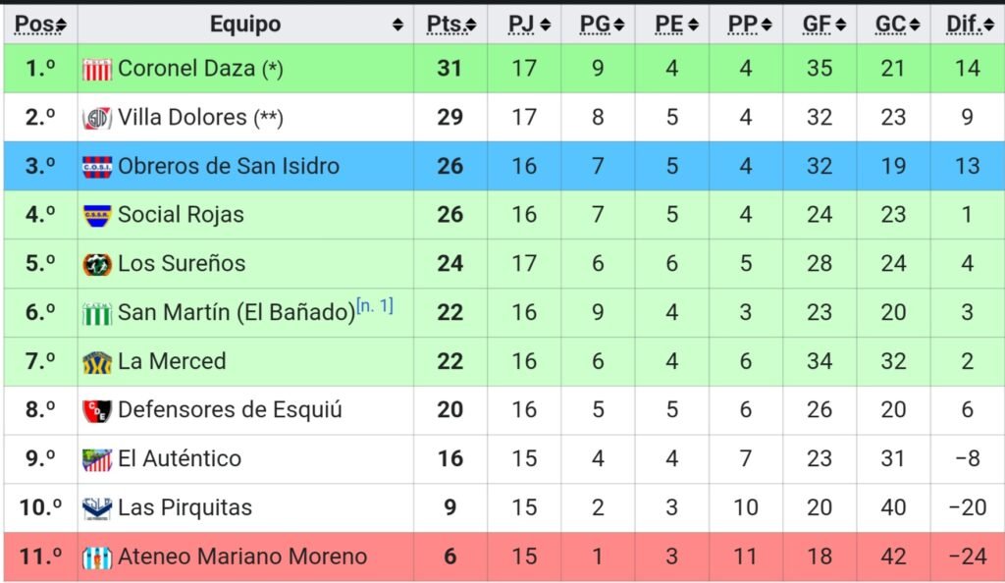Click the Obreros de San Isidro crest icon
The width and height of the screenshot is (1005, 583).
[x=97, y=167]
